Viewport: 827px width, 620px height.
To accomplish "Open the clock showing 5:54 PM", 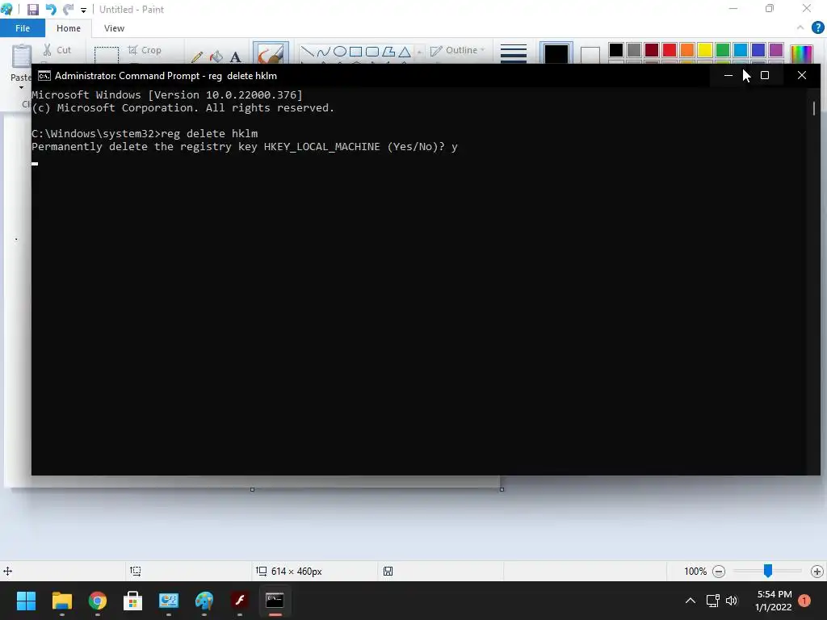I will [774, 601].
